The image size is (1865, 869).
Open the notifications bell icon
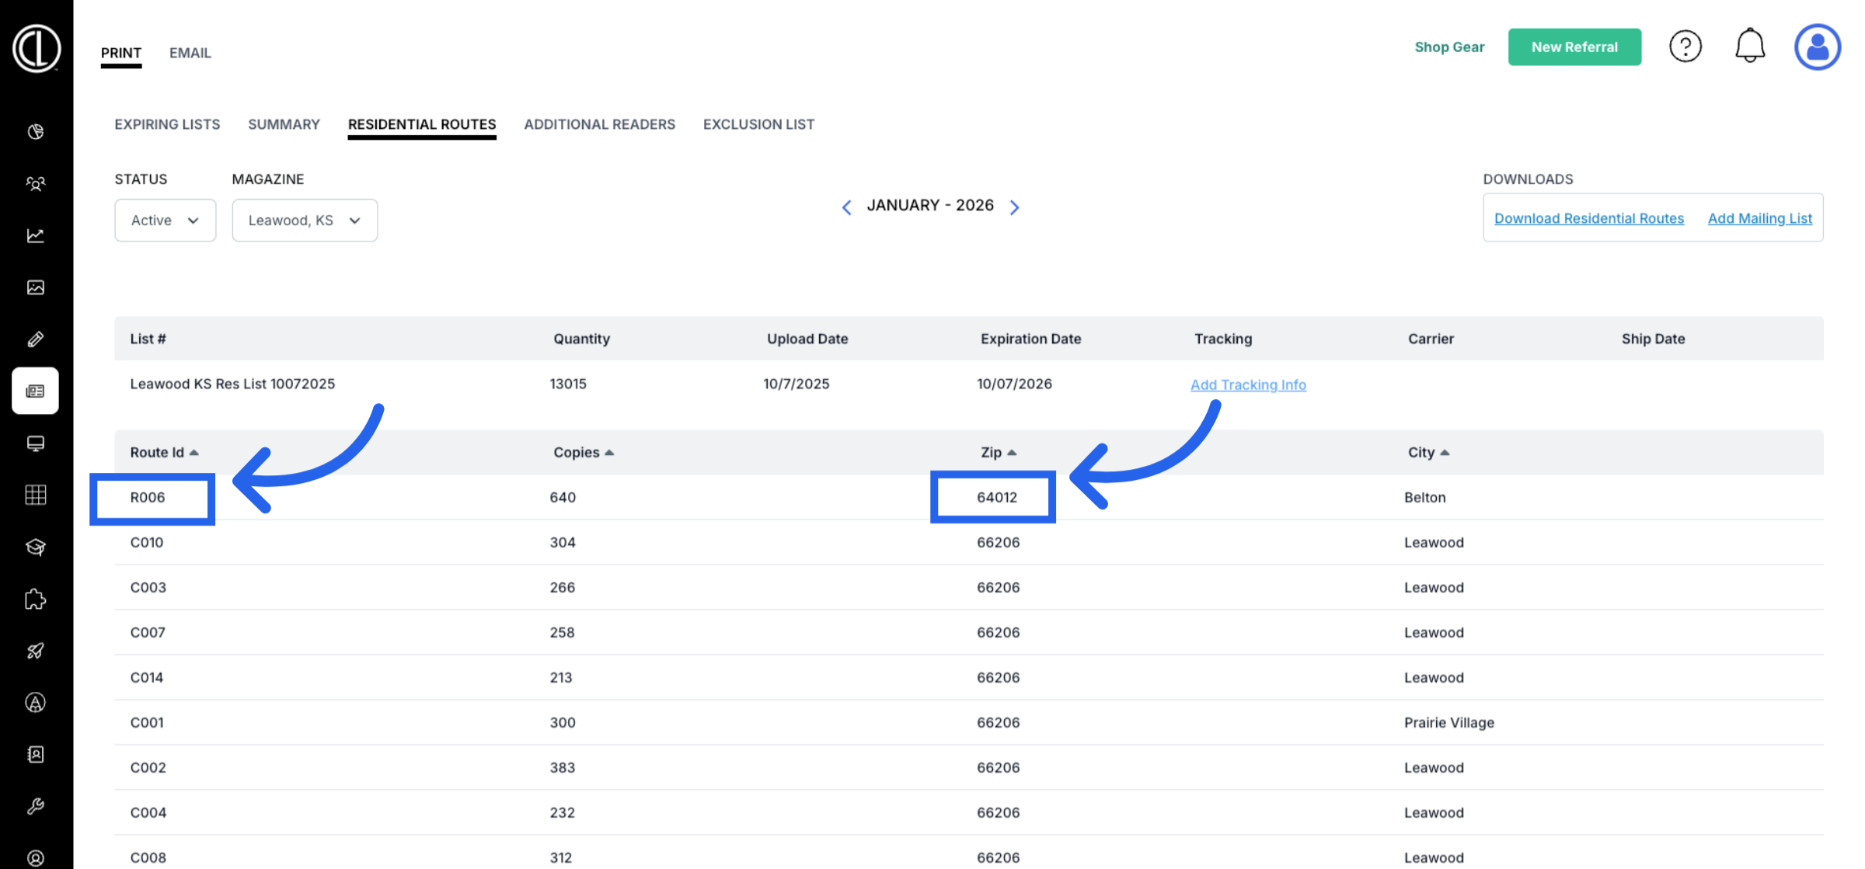tap(1749, 47)
